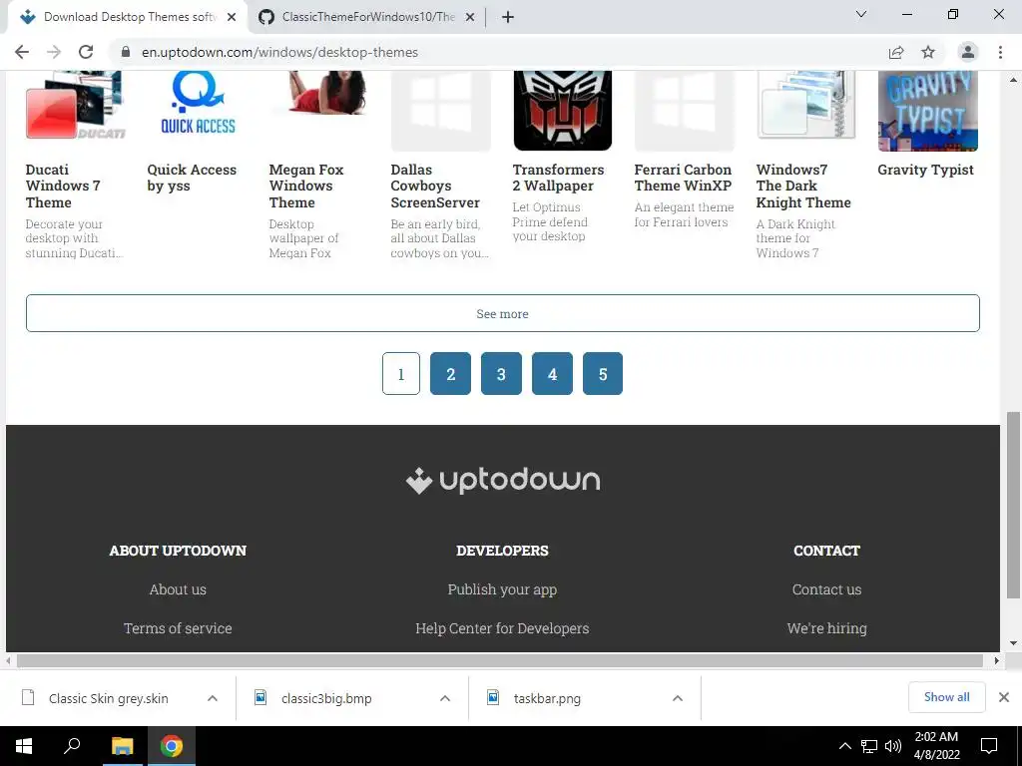Image resolution: width=1022 pixels, height=766 pixels.
Task: Open Help Center for Developers link
Action: coord(503,628)
